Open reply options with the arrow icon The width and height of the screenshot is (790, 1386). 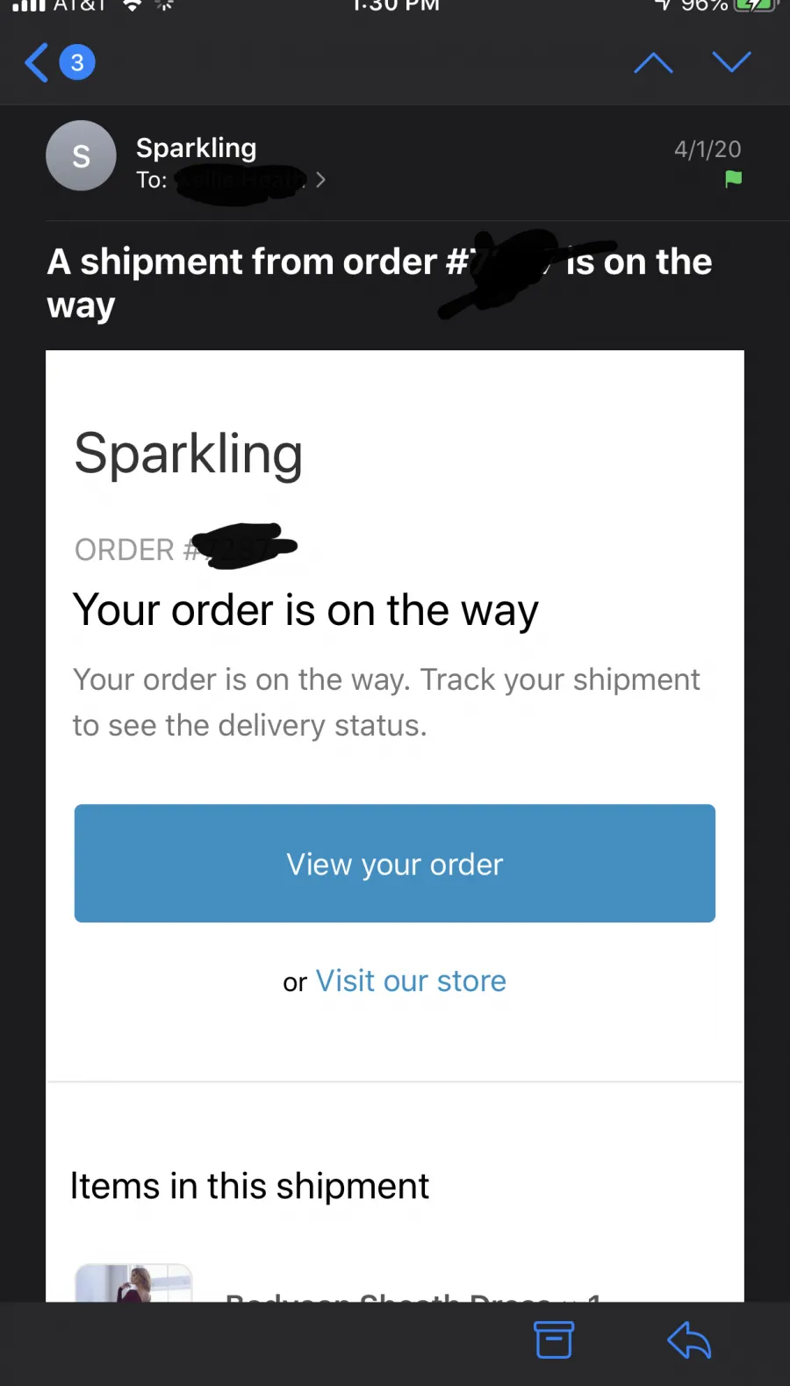pos(689,1339)
